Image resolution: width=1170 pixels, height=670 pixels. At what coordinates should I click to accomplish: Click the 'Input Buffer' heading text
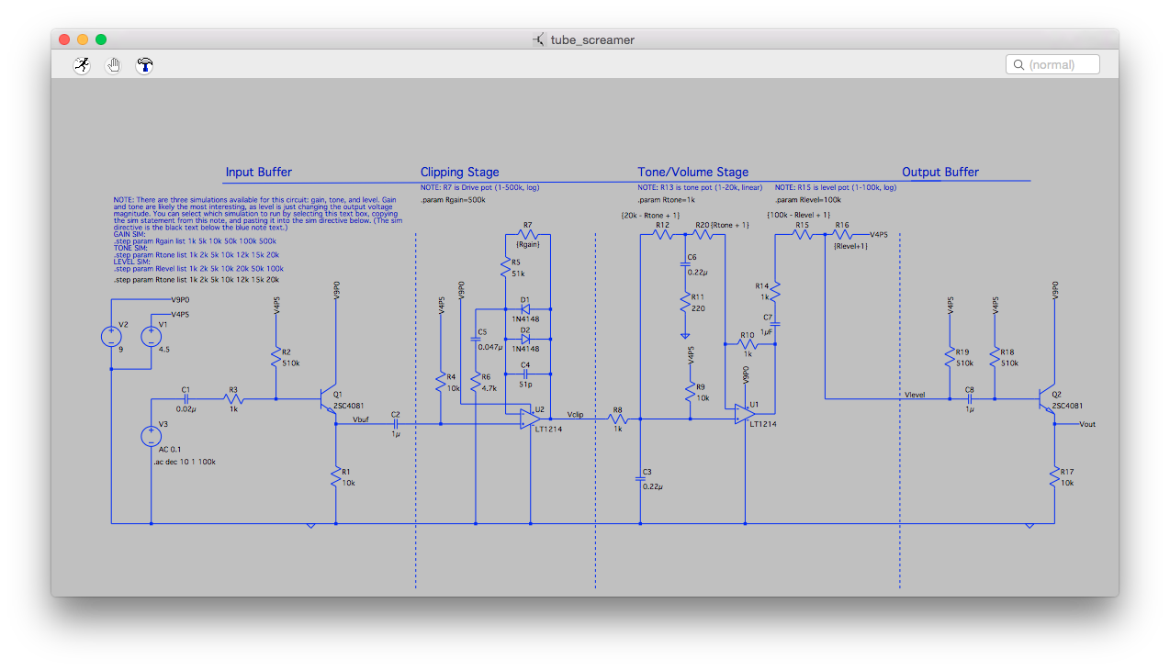[259, 172]
